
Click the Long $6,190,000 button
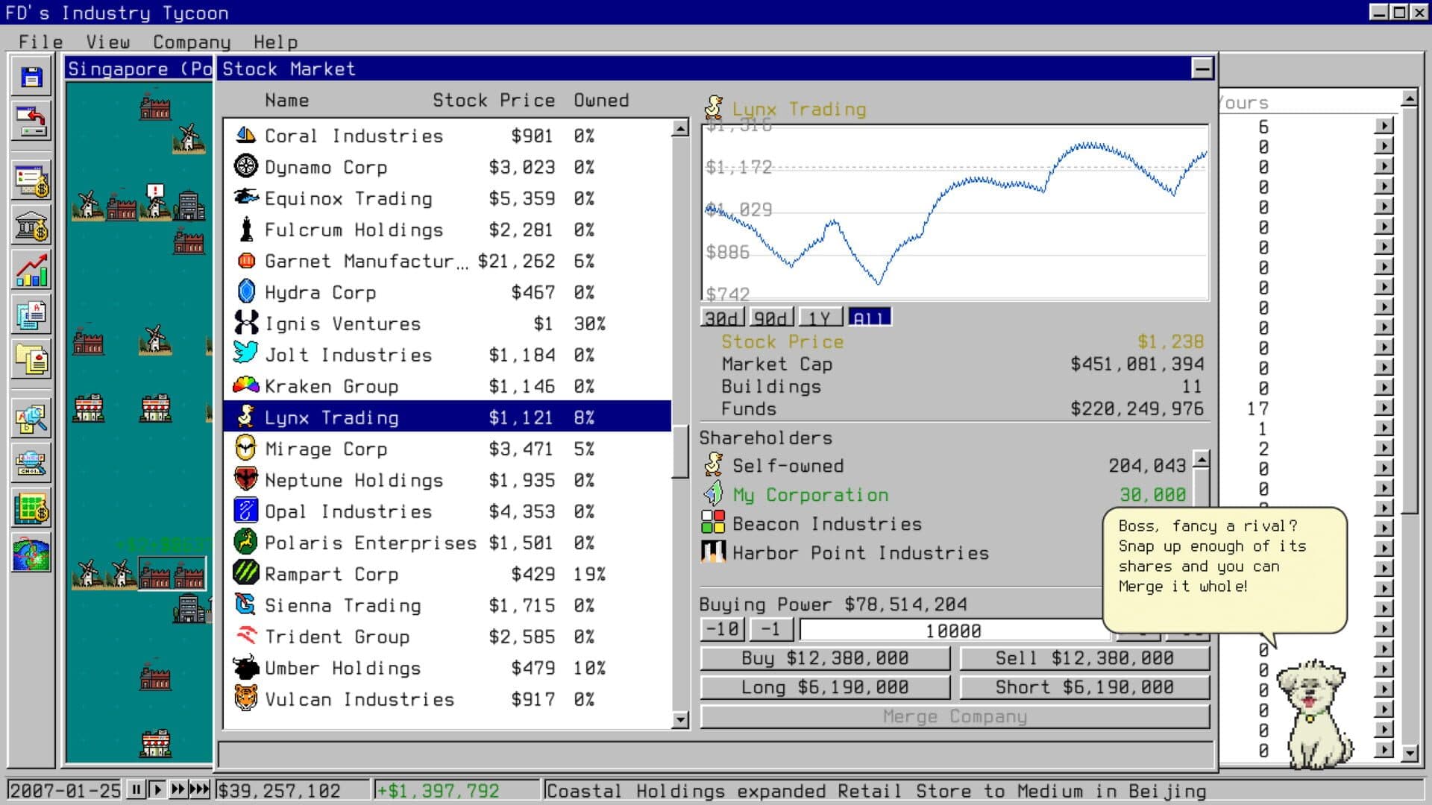coord(825,687)
